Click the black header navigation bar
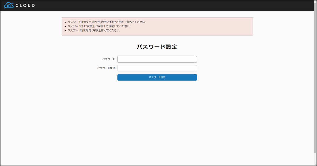Image resolution: width=317 pixels, height=166 pixels. coord(158,5)
